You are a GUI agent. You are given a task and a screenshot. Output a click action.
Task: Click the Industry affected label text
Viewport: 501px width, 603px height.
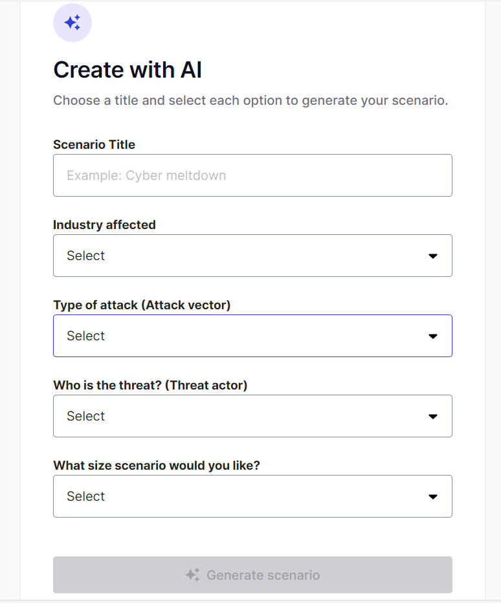[x=104, y=225]
